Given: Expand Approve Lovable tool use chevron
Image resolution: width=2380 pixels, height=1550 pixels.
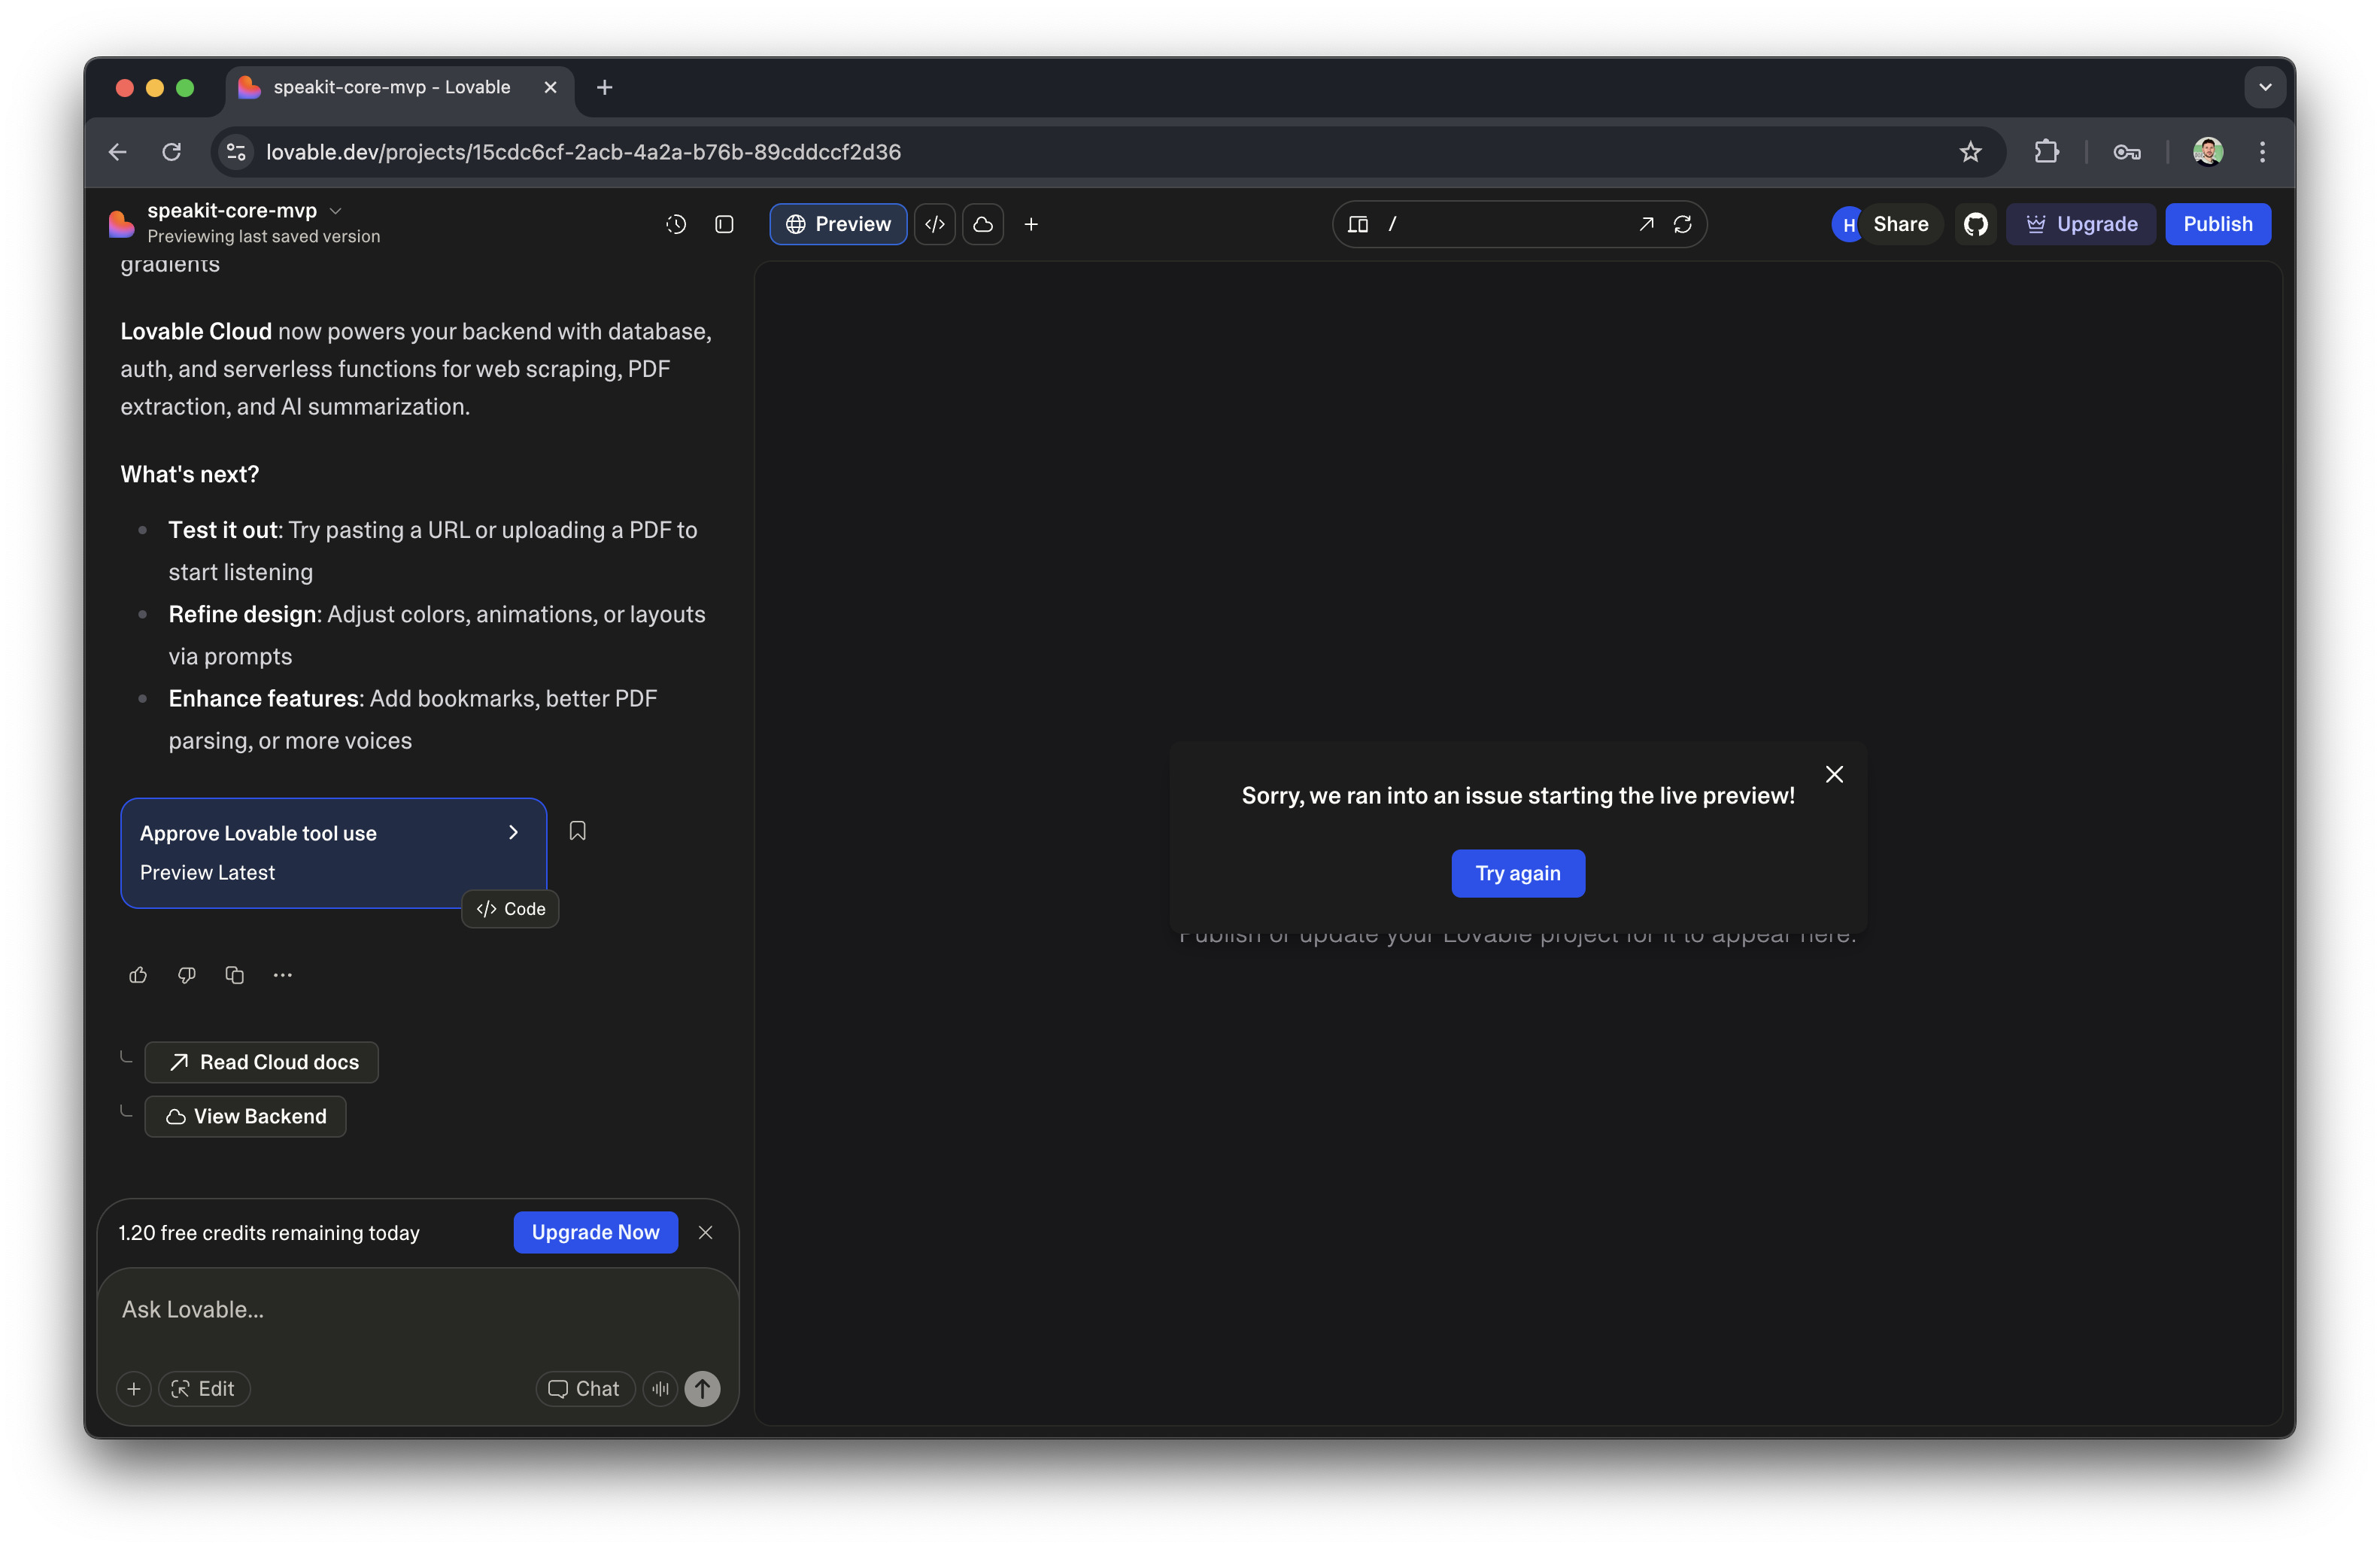Looking at the screenshot, I should click(x=514, y=833).
